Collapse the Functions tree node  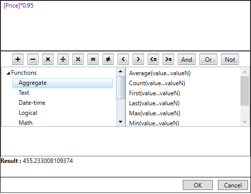tap(9, 73)
